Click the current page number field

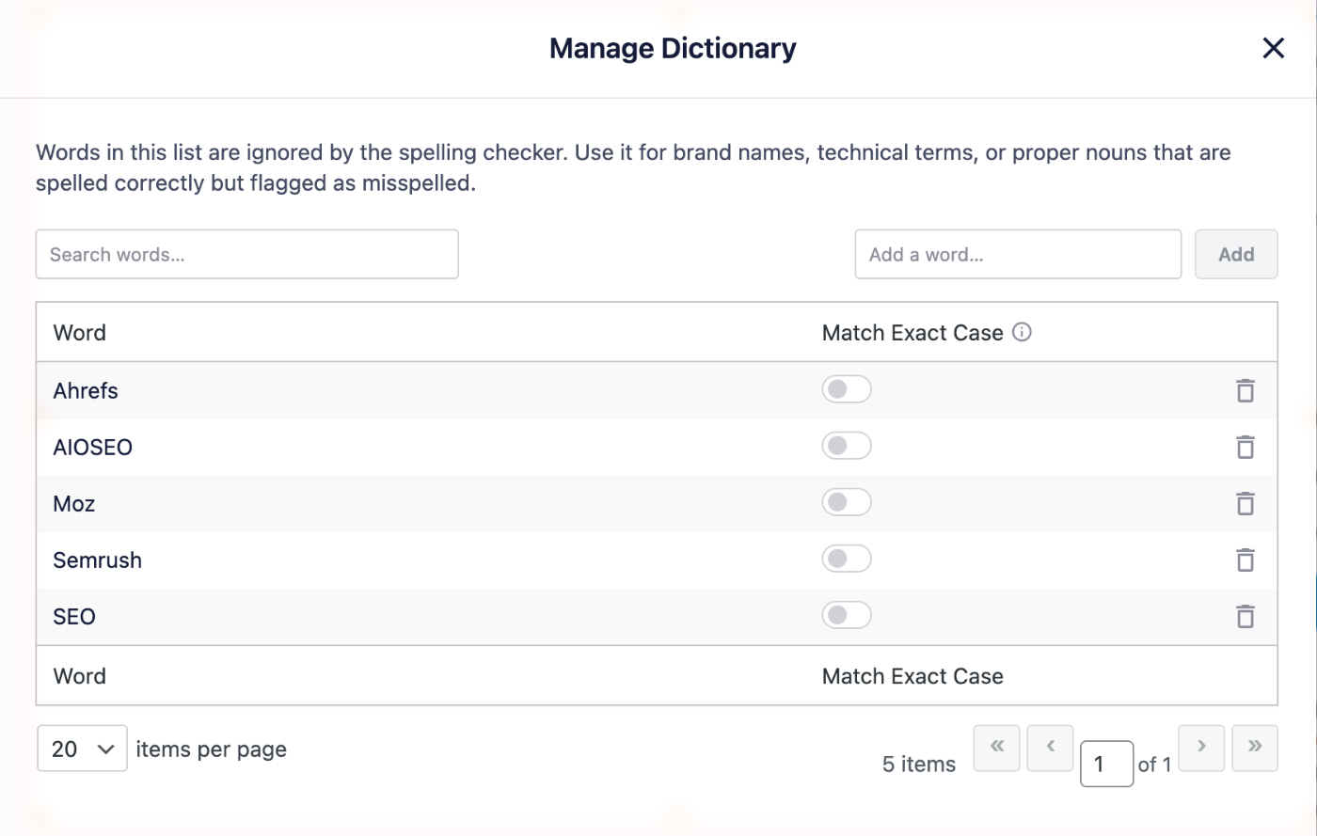(x=1107, y=765)
